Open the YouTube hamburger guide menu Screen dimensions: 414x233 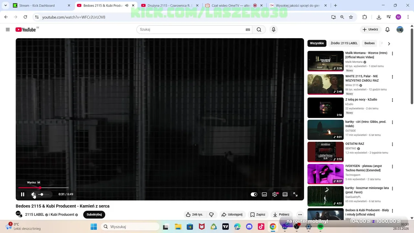[8, 29]
